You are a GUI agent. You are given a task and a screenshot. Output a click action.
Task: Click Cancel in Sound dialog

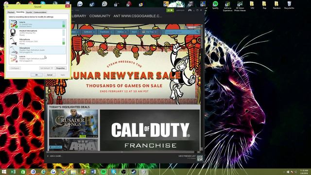tap(50, 75)
